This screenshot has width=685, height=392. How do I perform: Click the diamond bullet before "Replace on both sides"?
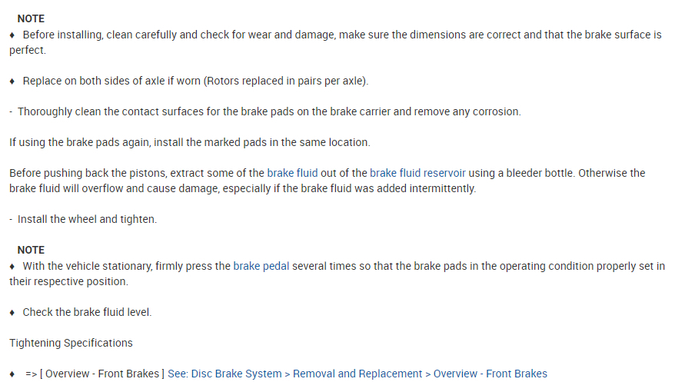12,81
